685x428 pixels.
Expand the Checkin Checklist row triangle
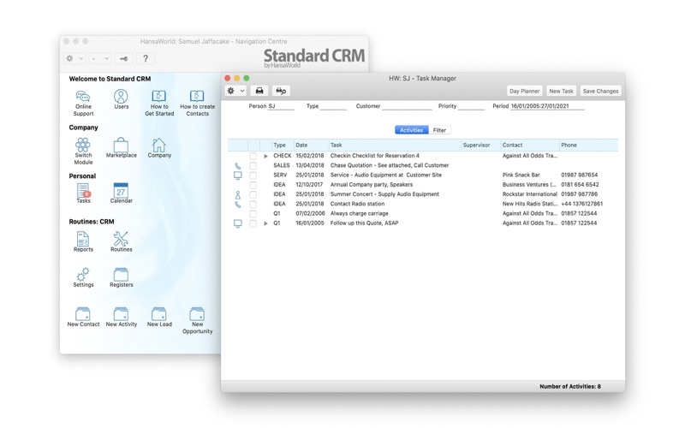pos(265,156)
